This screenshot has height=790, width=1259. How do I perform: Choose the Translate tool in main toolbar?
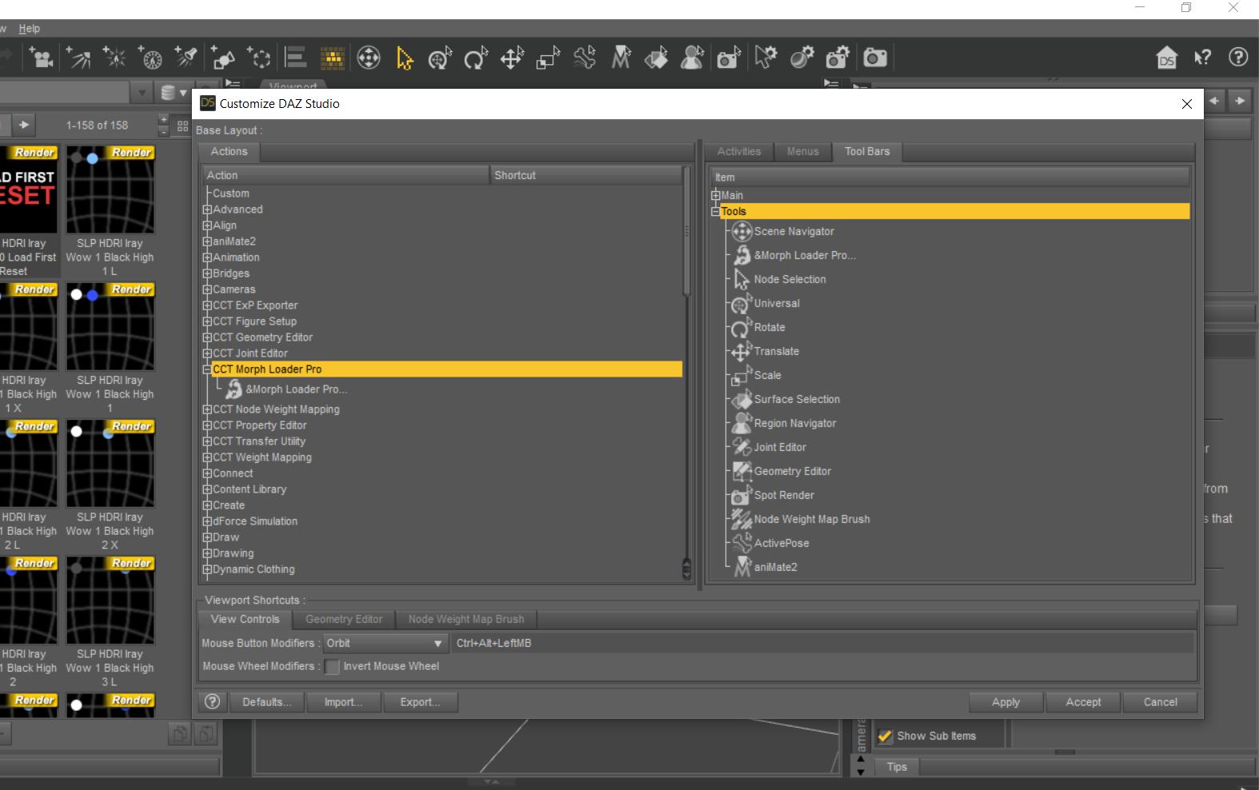pos(512,58)
